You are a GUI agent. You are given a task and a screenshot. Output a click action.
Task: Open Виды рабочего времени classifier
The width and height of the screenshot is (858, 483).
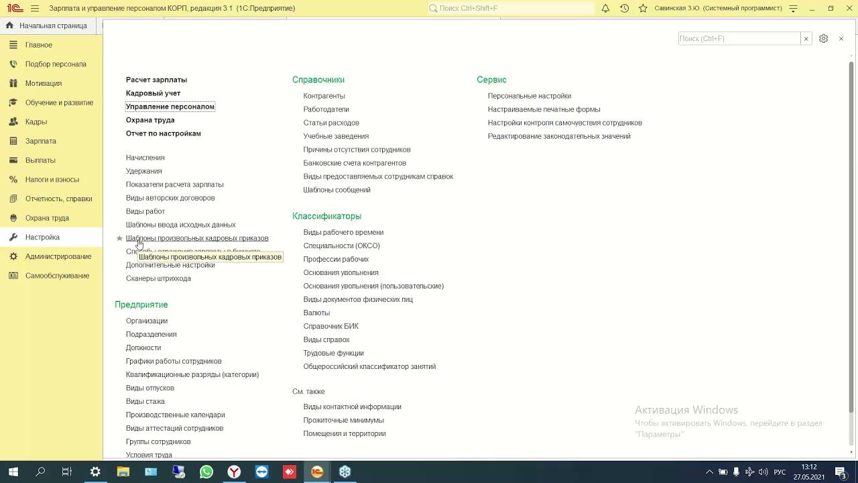tap(343, 232)
